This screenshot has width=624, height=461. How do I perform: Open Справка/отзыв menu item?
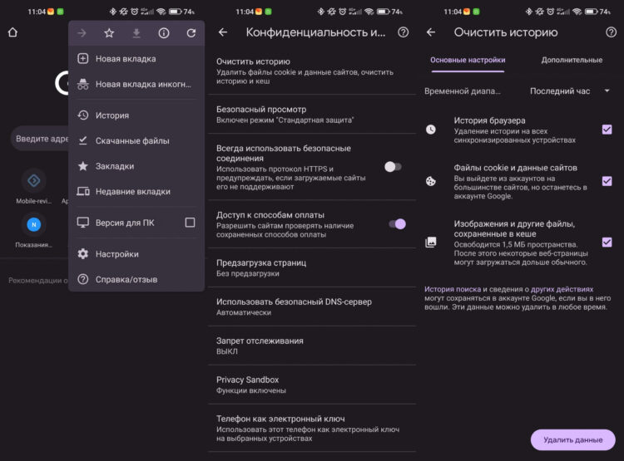pyautogui.click(x=136, y=279)
